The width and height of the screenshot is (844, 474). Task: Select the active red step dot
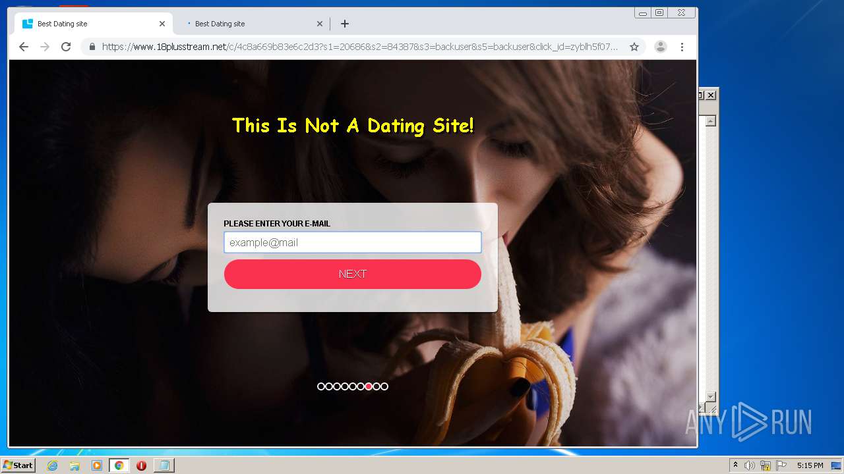click(369, 386)
